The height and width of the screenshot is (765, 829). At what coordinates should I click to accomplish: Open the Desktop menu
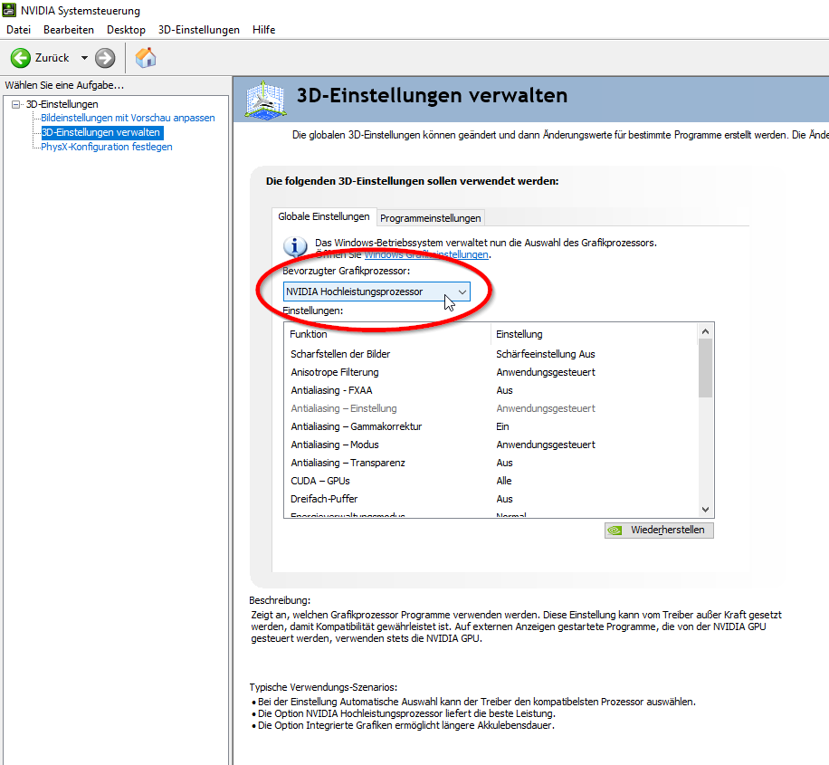pos(126,30)
